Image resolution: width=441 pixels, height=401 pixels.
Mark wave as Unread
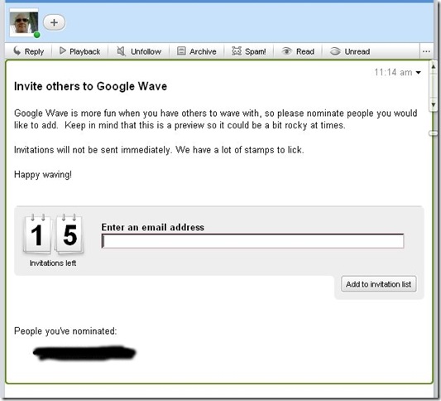pos(350,51)
